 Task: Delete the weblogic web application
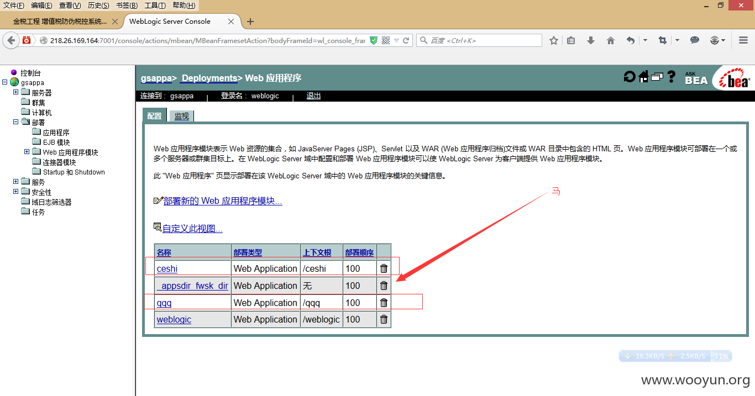pyautogui.click(x=384, y=319)
